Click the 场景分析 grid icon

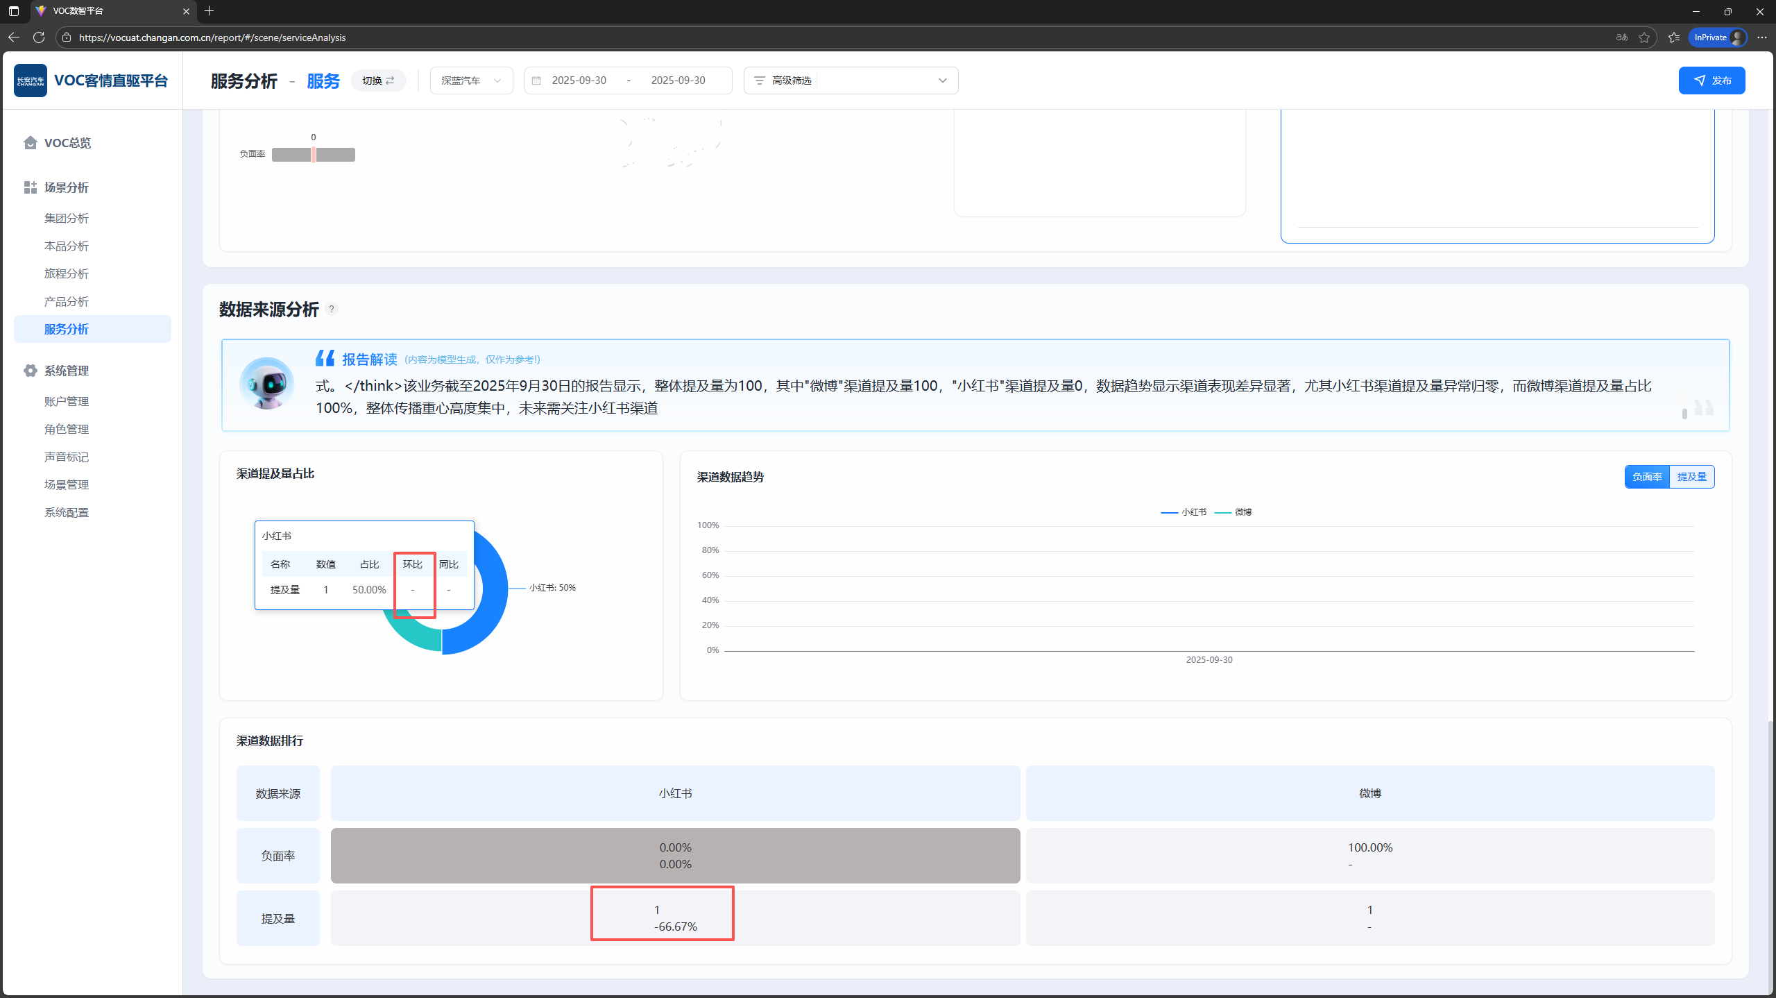(x=30, y=187)
